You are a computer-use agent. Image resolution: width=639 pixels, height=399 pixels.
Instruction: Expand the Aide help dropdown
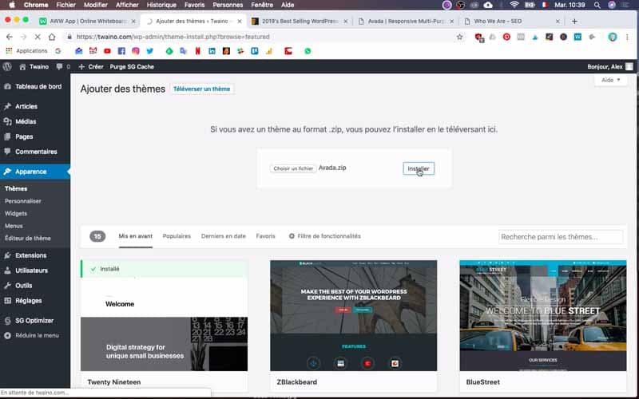(x=610, y=80)
